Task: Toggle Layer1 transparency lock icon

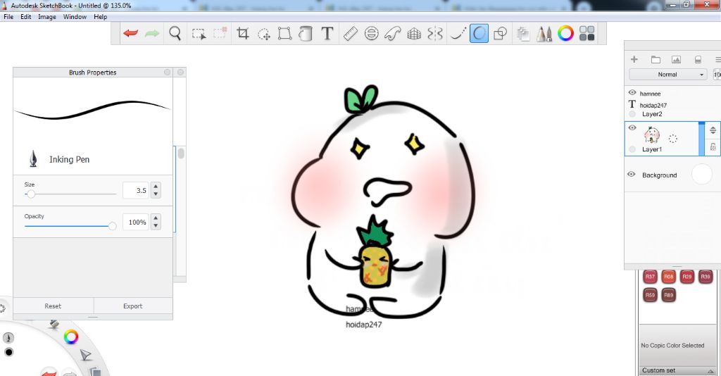Action: [713, 147]
